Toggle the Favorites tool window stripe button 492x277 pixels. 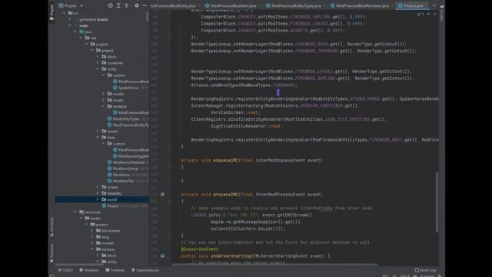[x=52, y=253]
